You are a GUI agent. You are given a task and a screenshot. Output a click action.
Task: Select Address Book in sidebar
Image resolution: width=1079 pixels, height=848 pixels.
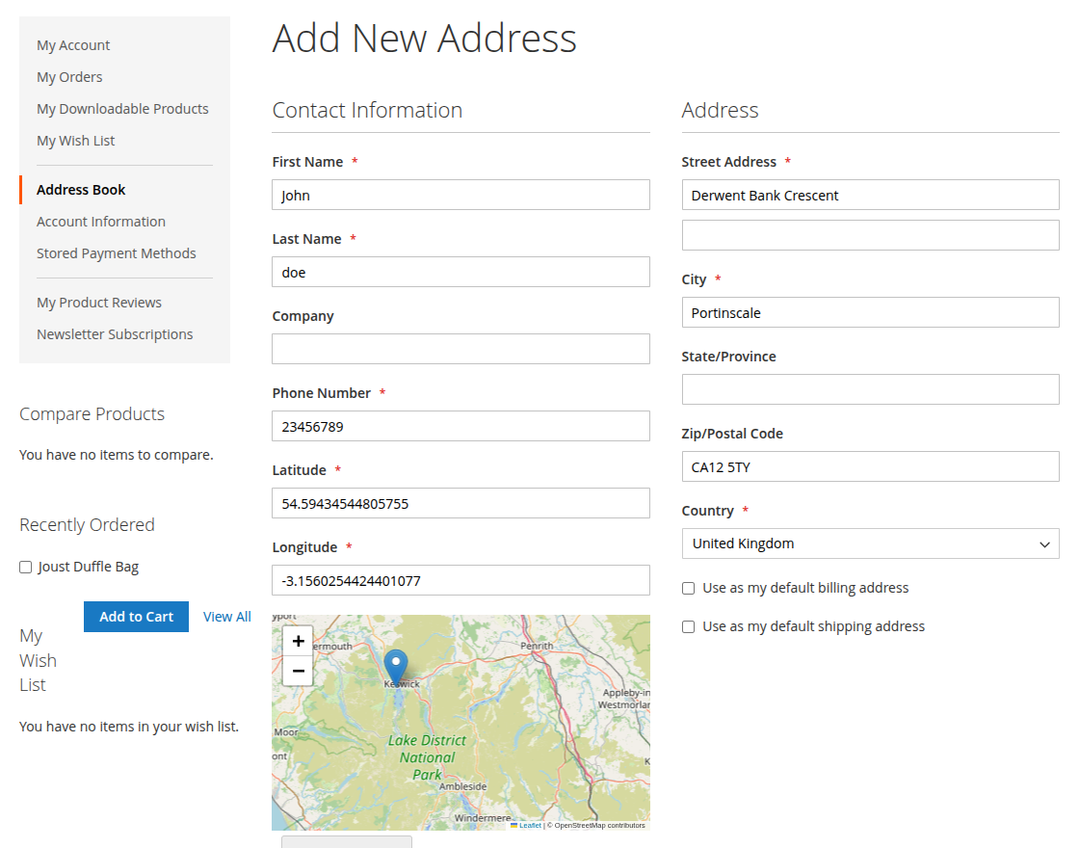click(81, 190)
